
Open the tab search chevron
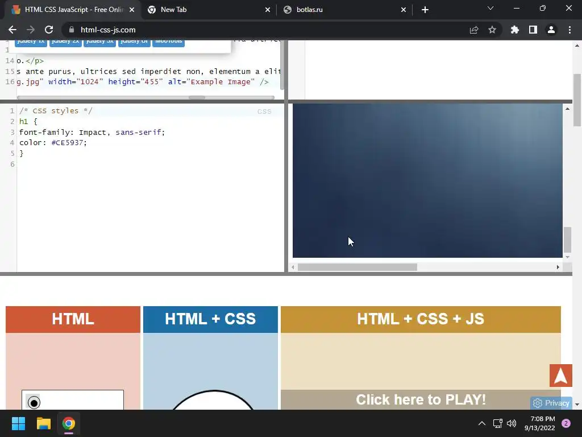click(x=490, y=8)
